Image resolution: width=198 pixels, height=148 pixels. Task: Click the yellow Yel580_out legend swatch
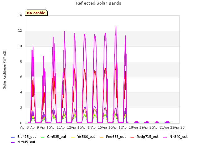pyautogui.click(x=73, y=137)
